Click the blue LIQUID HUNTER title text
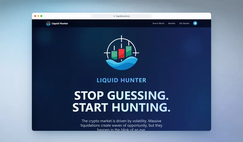Image resolution: width=243 pixels, height=142 pixels. click(122, 80)
